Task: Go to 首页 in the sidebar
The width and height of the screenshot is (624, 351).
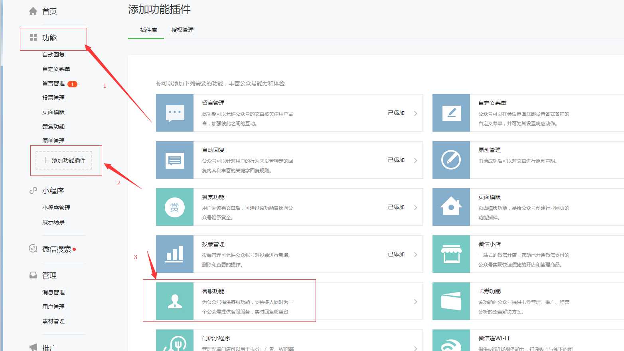Action: (x=49, y=11)
